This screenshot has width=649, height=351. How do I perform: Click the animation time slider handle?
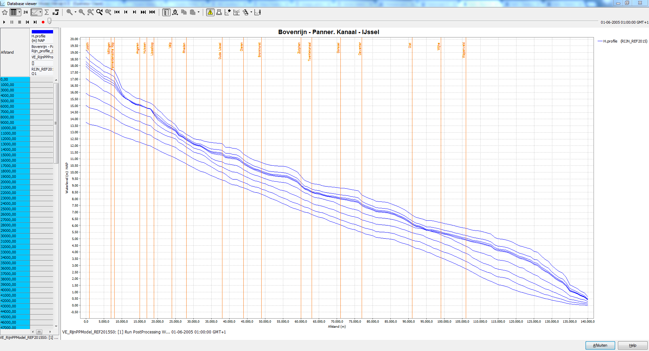pyautogui.click(x=49, y=21)
